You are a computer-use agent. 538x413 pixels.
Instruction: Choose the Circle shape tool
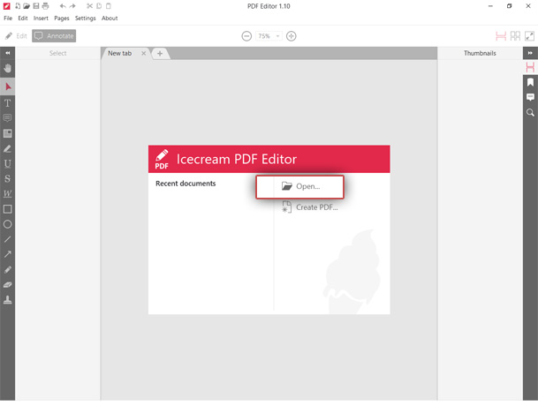click(x=8, y=224)
